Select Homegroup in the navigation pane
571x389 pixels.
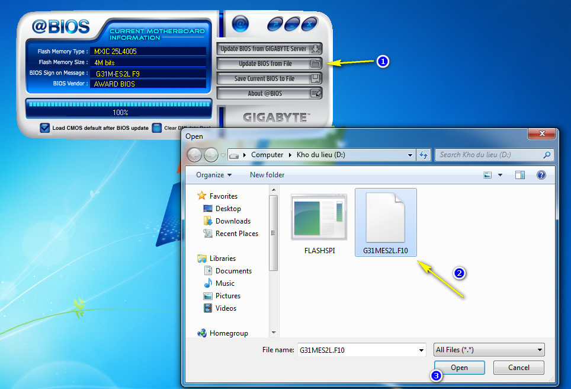229,333
